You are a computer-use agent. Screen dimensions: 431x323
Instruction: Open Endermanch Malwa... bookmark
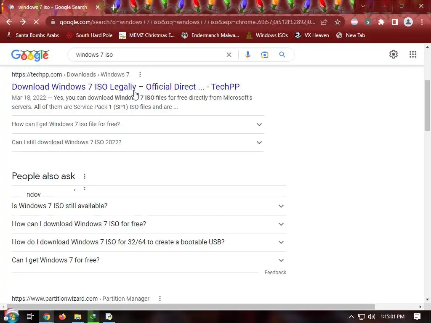(x=210, y=35)
